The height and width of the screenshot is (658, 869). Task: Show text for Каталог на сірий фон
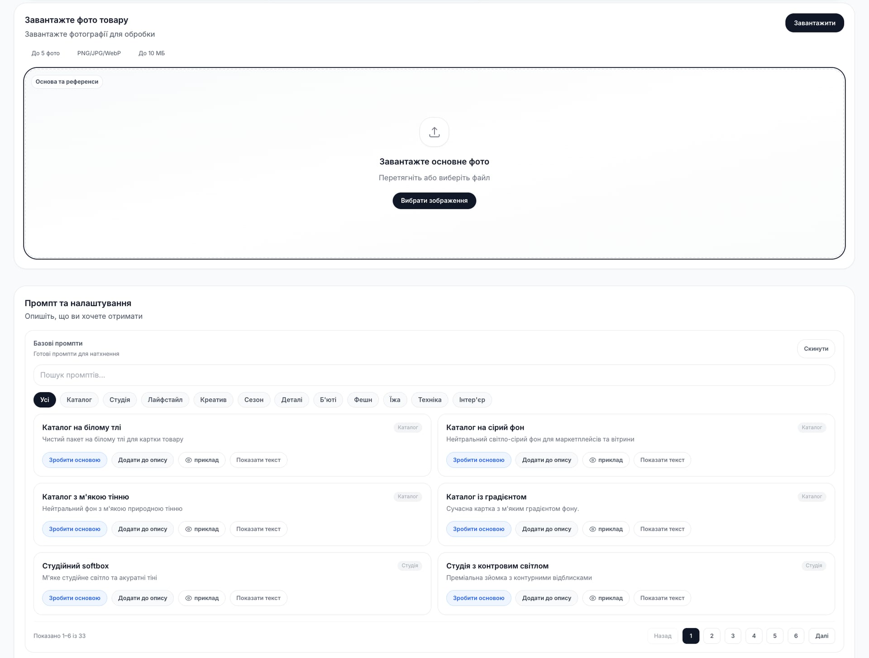click(662, 460)
